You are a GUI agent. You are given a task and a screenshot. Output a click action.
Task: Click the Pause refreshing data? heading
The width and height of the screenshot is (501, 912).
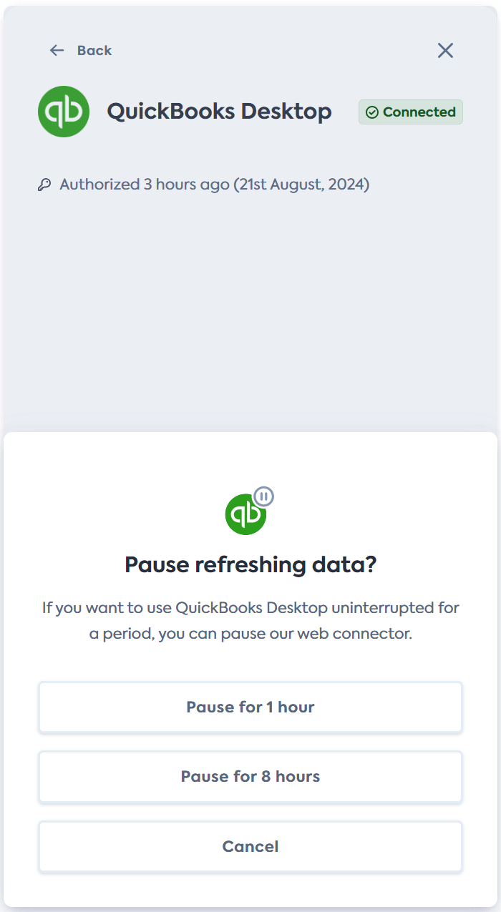click(x=250, y=564)
